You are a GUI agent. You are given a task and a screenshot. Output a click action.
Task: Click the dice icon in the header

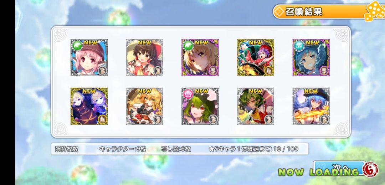point(374,11)
